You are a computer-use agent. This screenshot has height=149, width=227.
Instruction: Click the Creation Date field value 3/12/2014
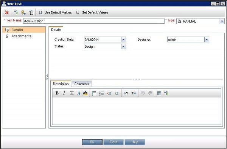click(103, 40)
